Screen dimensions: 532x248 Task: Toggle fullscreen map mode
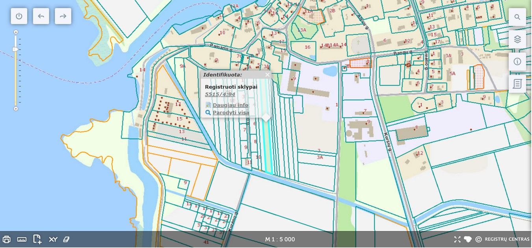click(x=457, y=239)
